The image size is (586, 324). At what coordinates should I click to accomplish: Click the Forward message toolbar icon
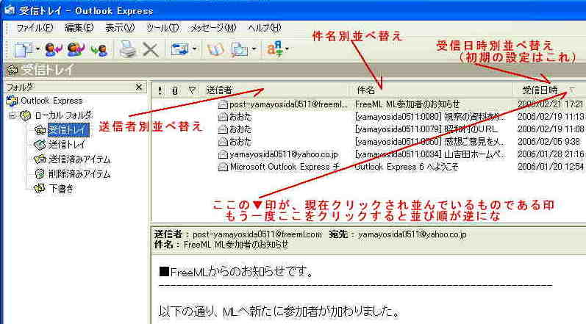[x=99, y=49]
